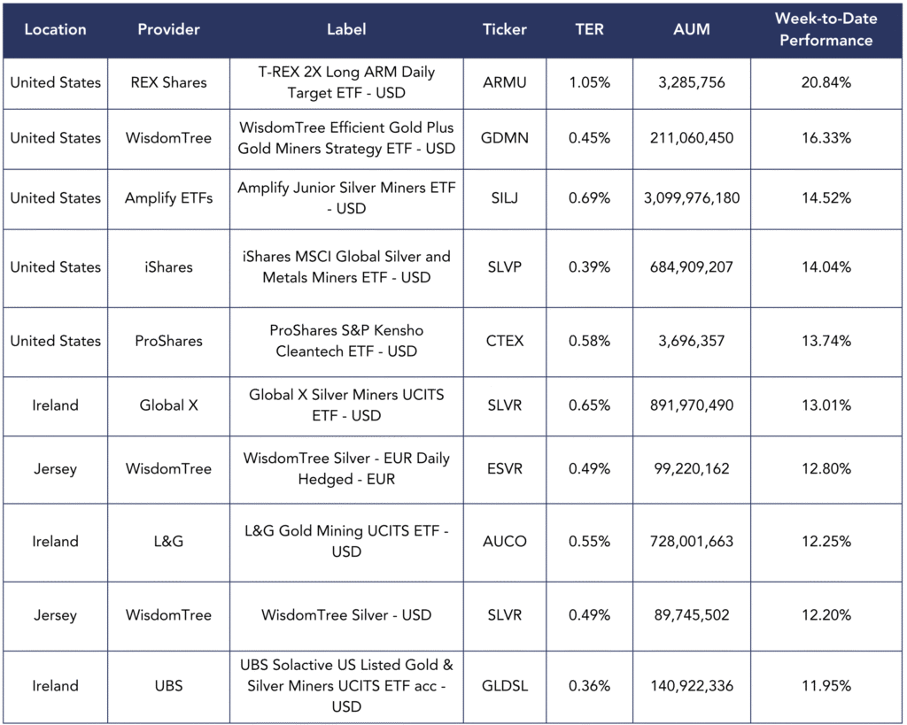The height and width of the screenshot is (725, 907).
Task: Click the TER column header
Action: tap(589, 29)
